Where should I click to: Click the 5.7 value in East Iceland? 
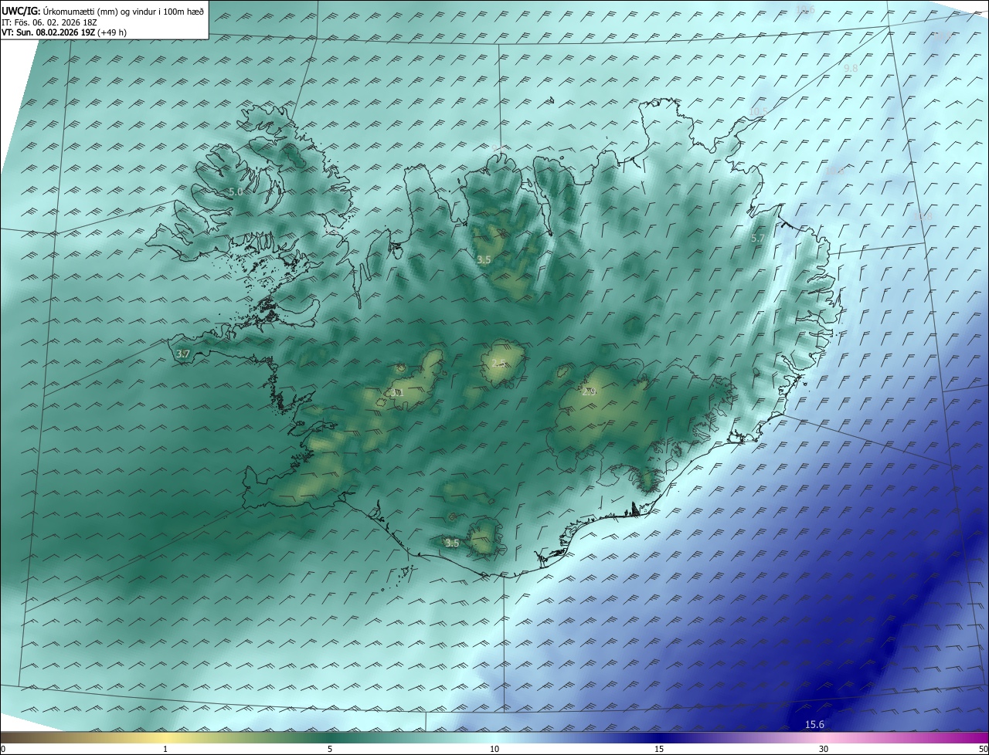point(758,239)
